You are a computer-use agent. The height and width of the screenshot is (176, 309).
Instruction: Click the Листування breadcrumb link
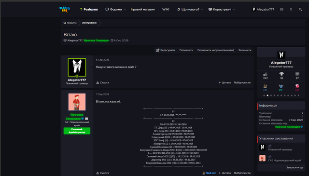point(89,23)
